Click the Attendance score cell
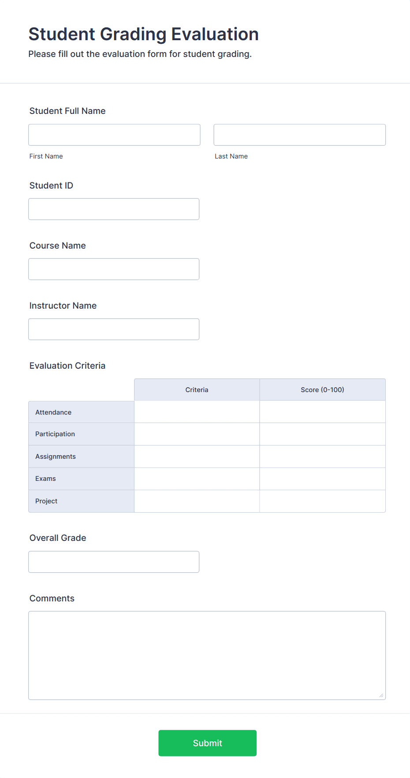The height and width of the screenshot is (778, 410). click(x=322, y=412)
